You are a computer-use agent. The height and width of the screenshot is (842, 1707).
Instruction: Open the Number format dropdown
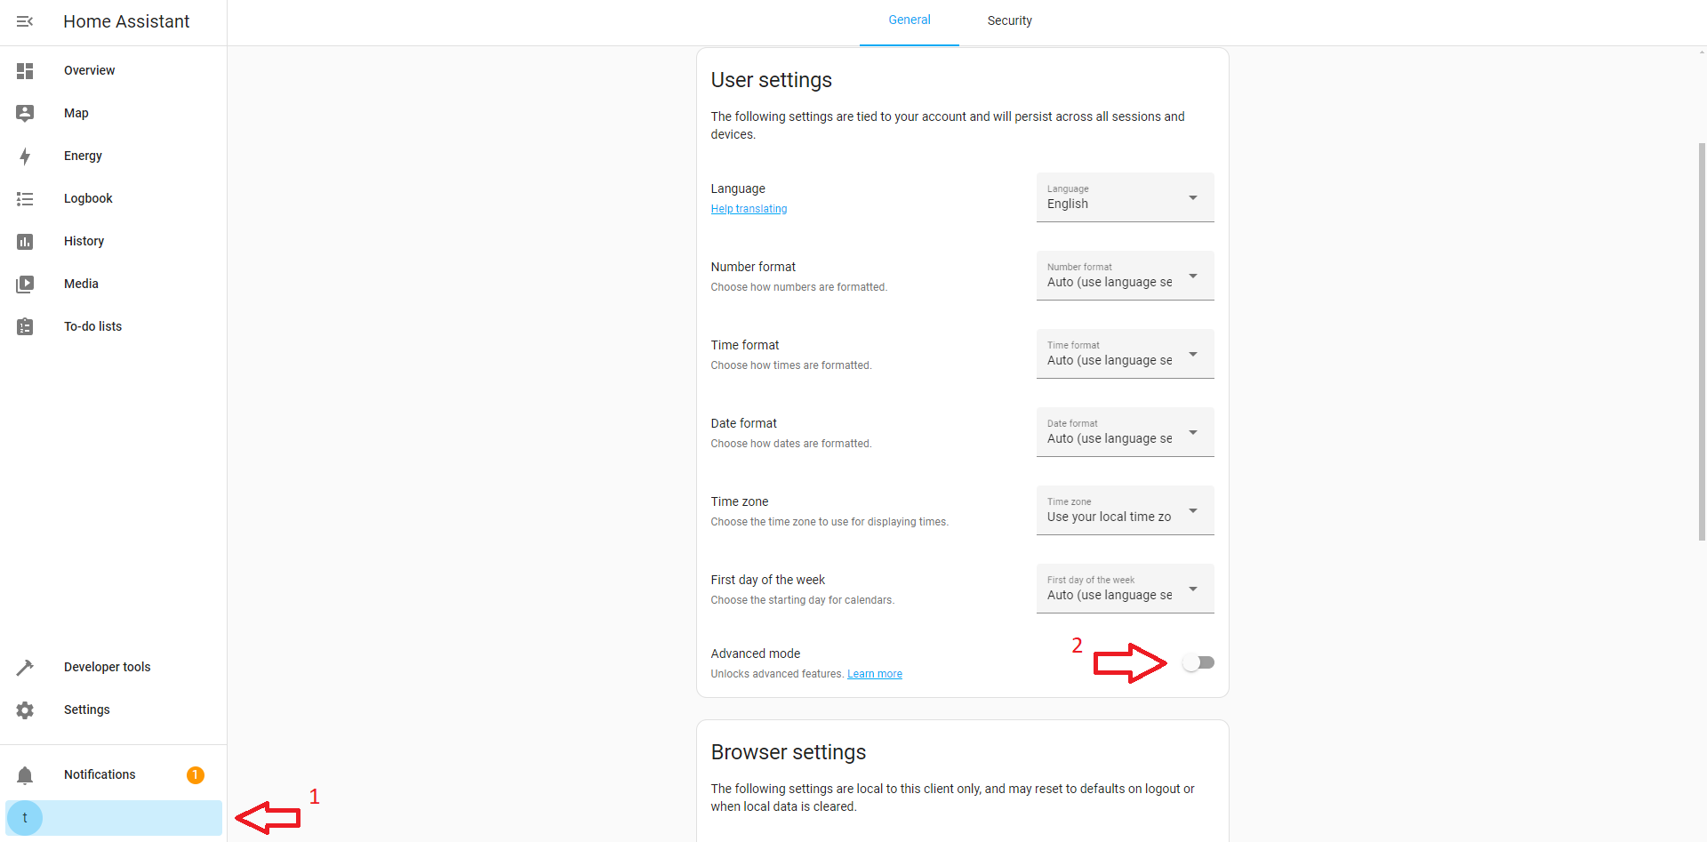tap(1125, 276)
